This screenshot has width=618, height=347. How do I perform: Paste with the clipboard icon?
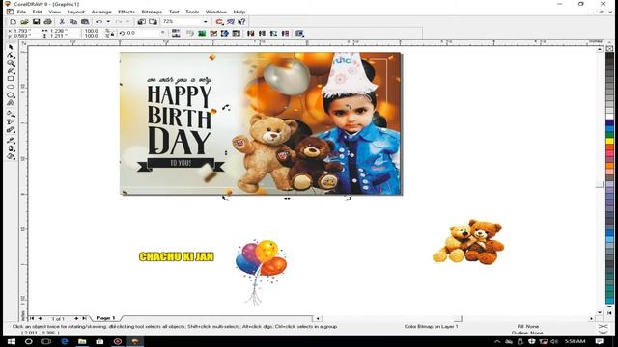coord(85,21)
